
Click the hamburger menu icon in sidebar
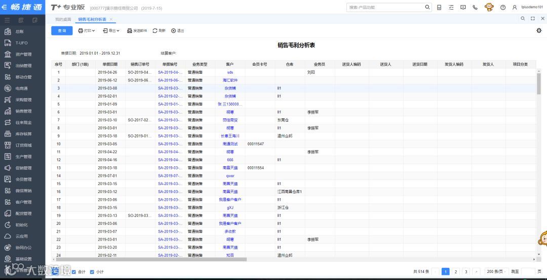(x=7, y=20)
